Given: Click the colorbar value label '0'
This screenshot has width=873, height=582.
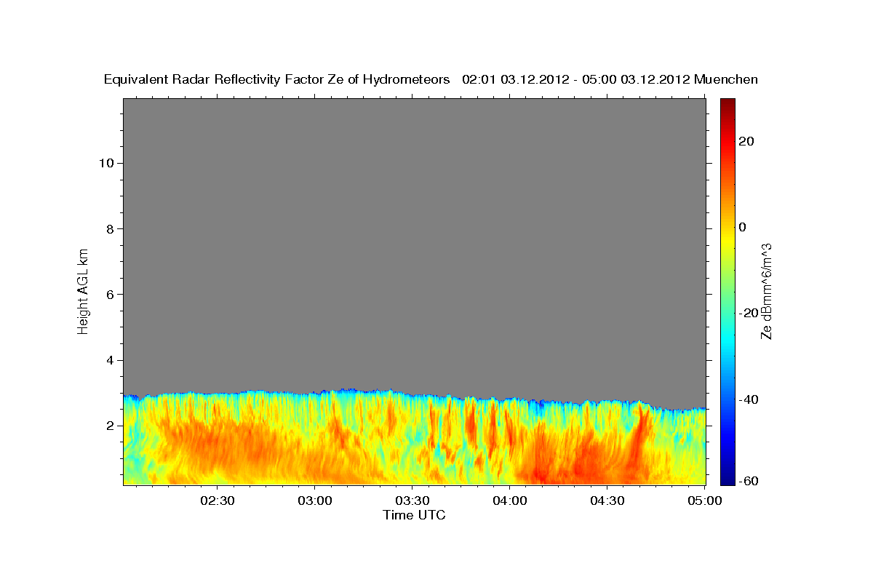Looking at the screenshot, I should tap(742, 227).
